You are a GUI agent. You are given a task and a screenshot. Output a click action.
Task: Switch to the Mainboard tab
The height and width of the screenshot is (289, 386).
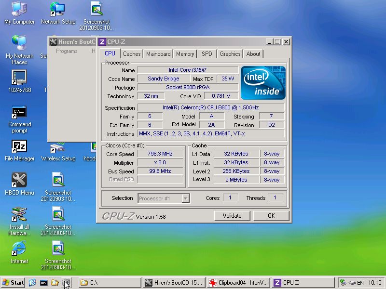pyautogui.click(x=158, y=54)
